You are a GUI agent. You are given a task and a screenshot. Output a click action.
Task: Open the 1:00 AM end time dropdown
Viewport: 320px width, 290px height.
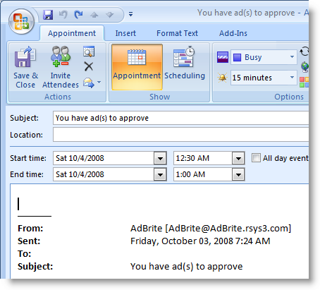point(238,175)
